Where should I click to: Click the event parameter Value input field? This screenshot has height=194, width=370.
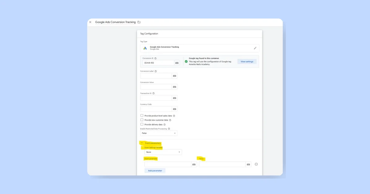click(x=223, y=164)
